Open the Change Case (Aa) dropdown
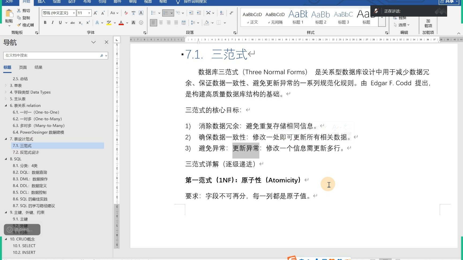 click(x=114, y=13)
